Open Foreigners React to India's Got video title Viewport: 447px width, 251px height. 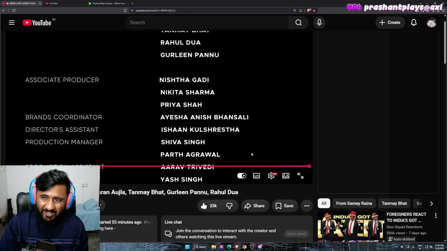click(x=406, y=218)
